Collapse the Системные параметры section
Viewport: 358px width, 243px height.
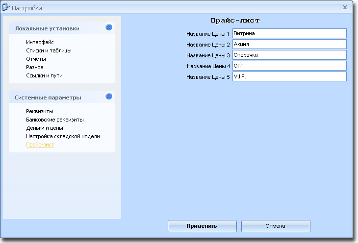click(x=109, y=97)
